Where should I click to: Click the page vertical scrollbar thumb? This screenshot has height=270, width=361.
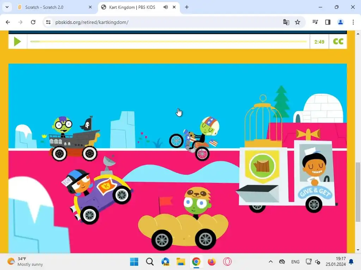[x=357, y=192]
